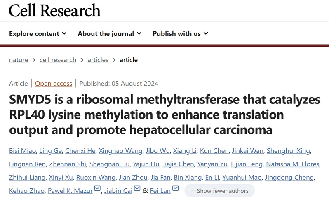Select author Jingdong Cheng
Image resolution: width=329 pixels, height=199 pixels.
pos(289,178)
